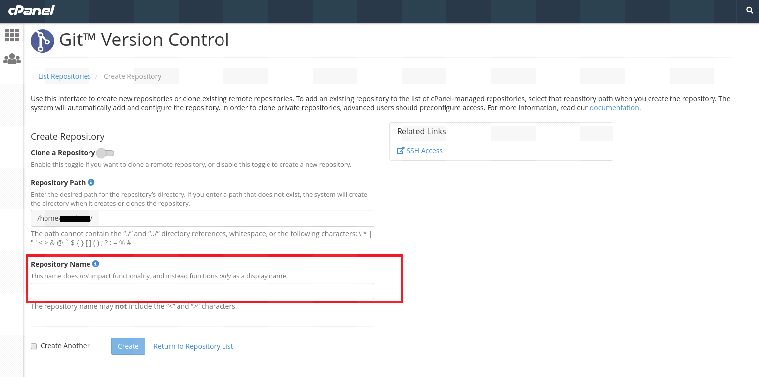Click the user manager sidebar icon
The image size is (759, 377).
(12, 59)
